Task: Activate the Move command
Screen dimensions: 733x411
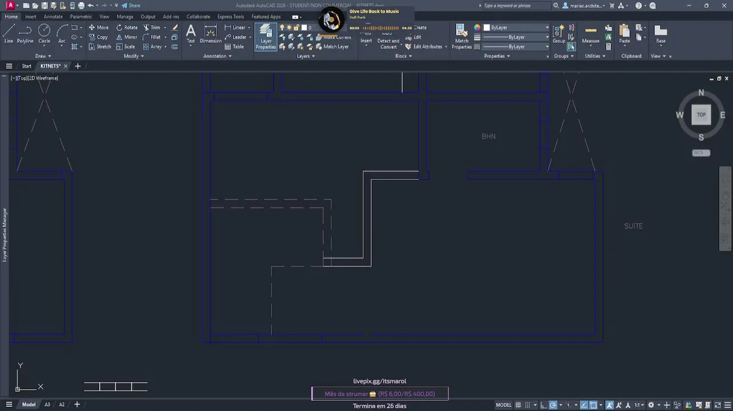Action: tap(98, 27)
